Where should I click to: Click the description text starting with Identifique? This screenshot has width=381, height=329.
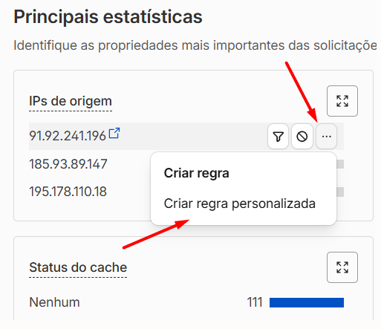point(195,45)
